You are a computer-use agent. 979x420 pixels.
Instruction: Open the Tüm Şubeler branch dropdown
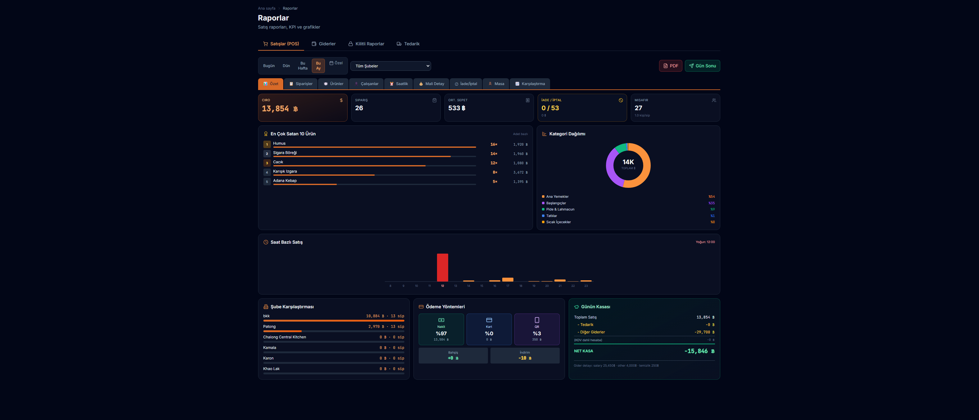click(x=390, y=66)
